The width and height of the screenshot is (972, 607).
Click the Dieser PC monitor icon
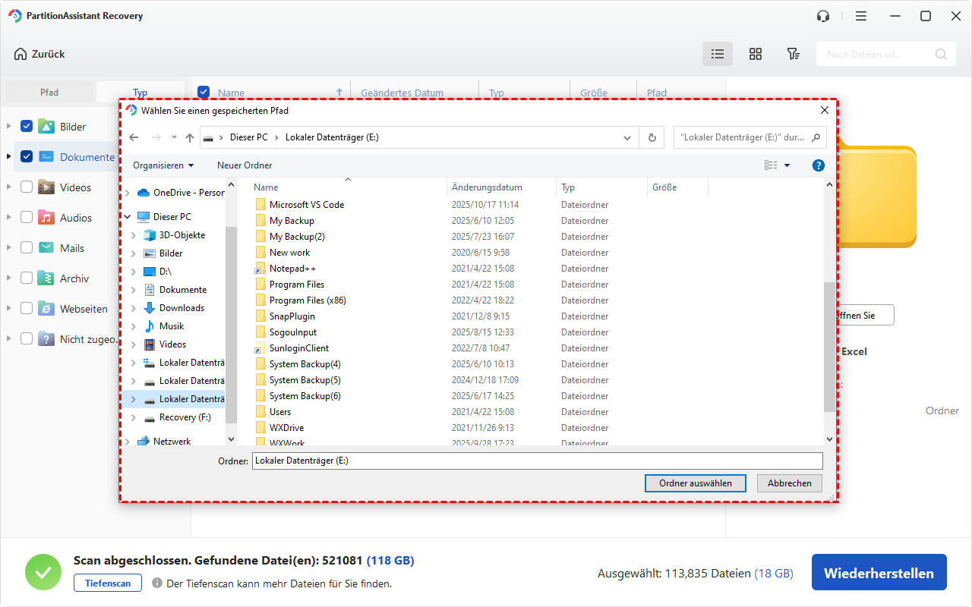click(x=144, y=217)
